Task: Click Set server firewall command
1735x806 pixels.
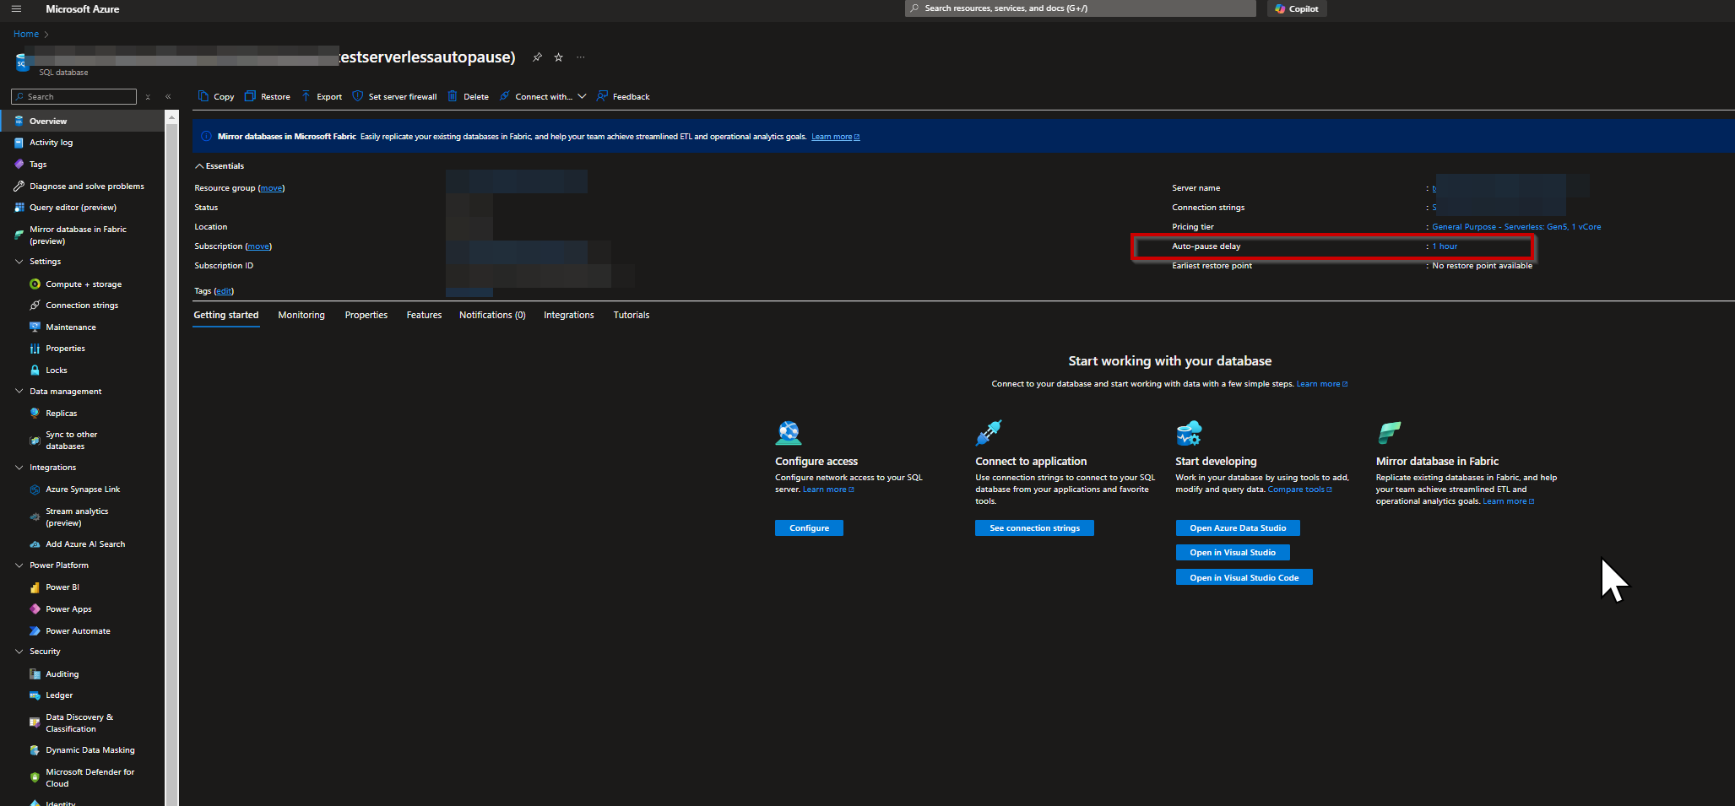Action: pos(394,96)
